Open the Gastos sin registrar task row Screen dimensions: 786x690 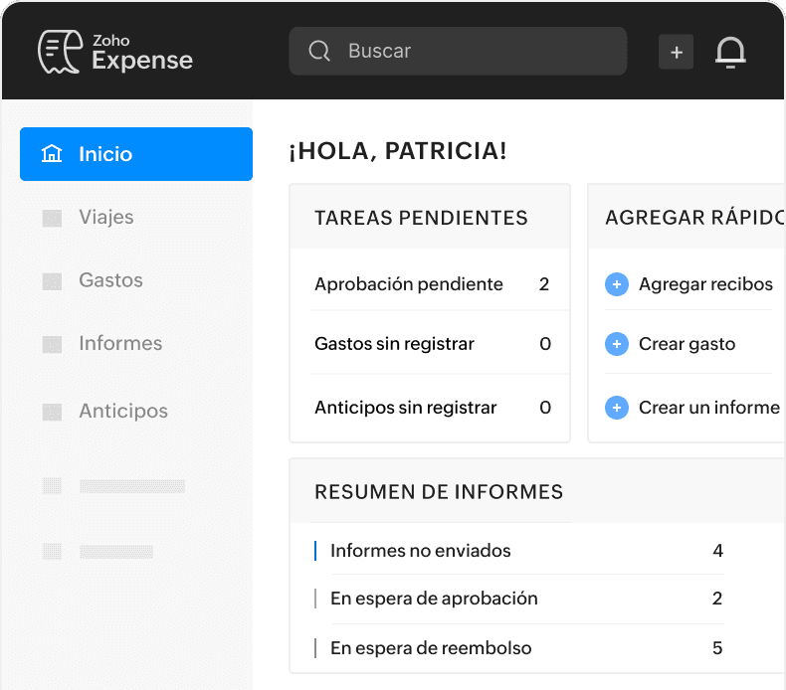click(x=430, y=344)
